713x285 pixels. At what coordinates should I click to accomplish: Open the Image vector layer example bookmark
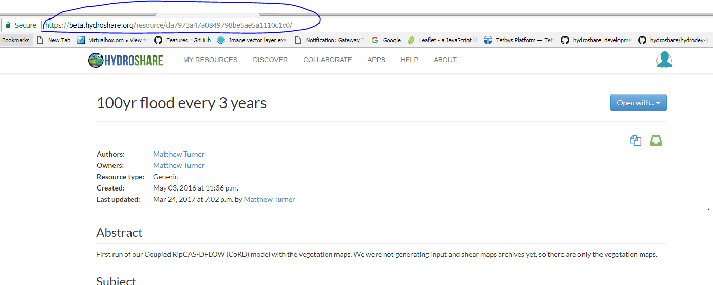pyautogui.click(x=252, y=40)
